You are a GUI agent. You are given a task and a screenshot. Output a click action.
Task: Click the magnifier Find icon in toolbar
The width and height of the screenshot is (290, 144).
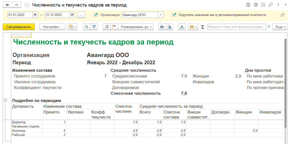[x=87, y=27]
